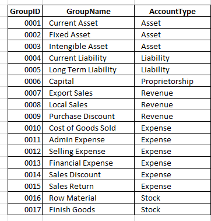Select the Admin Expense cell
This screenshot has width=211, height=221.
click(x=88, y=139)
